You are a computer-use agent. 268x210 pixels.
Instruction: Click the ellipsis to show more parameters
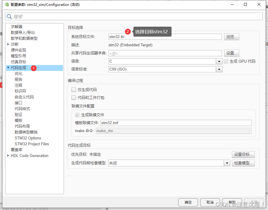(x=69, y=175)
